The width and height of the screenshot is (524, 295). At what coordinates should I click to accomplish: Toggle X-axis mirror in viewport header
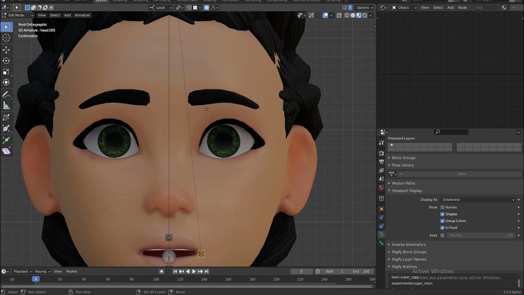point(350,7)
